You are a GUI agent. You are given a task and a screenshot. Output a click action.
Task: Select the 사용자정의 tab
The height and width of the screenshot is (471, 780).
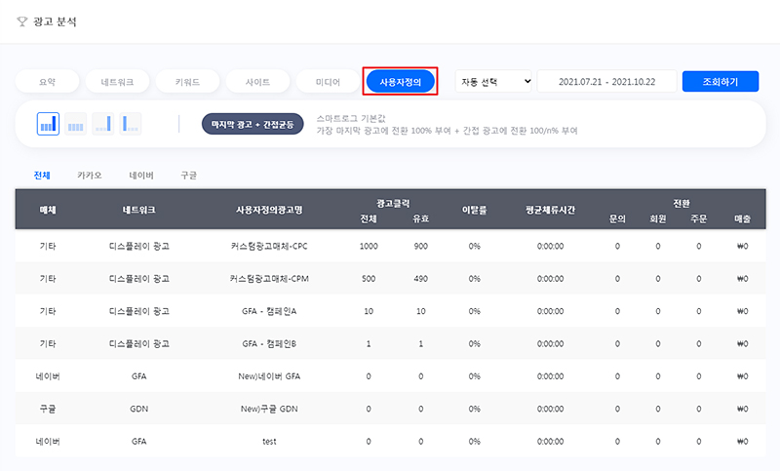coord(401,82)
